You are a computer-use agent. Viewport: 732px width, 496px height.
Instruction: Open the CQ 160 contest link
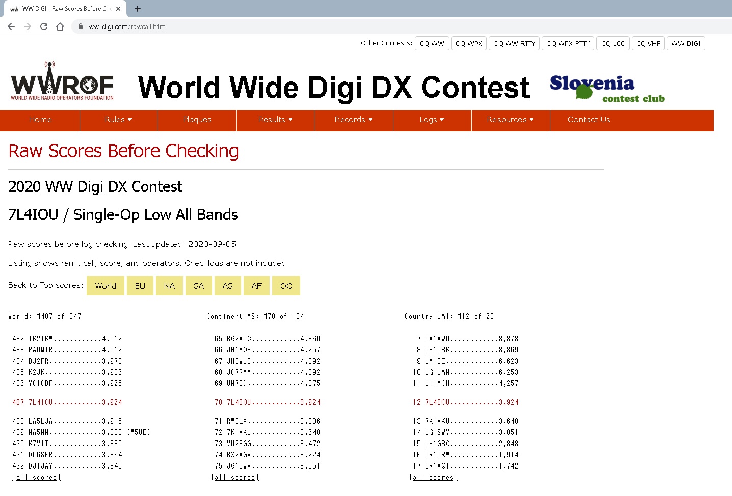[x=613, y=43]
